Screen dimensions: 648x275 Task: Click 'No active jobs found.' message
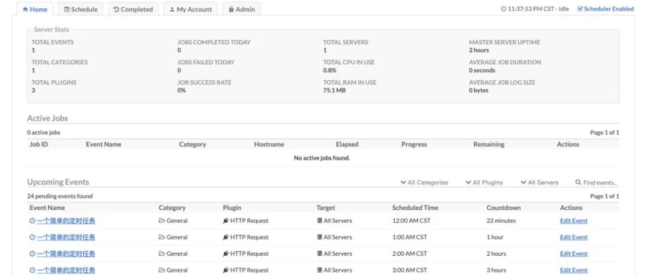[322, 158]
